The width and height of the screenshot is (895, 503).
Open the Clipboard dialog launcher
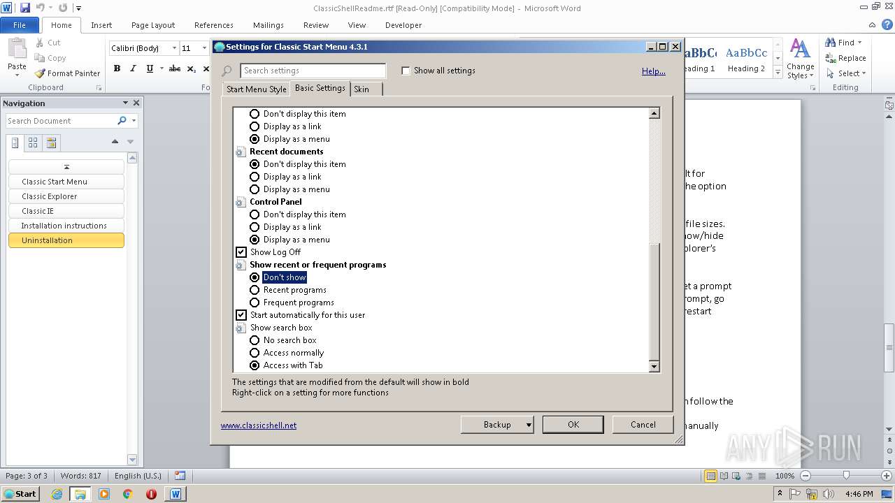(x=99, y=88)
